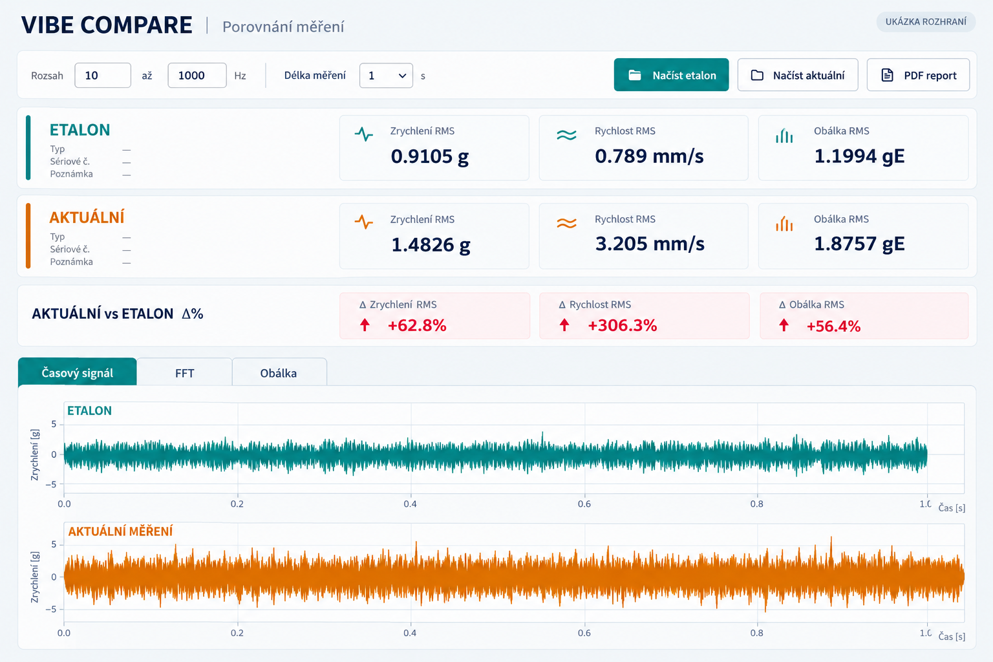Click the document icon in PDF report
The height and width of the screenshot is (662, 993).
(888, 75)
